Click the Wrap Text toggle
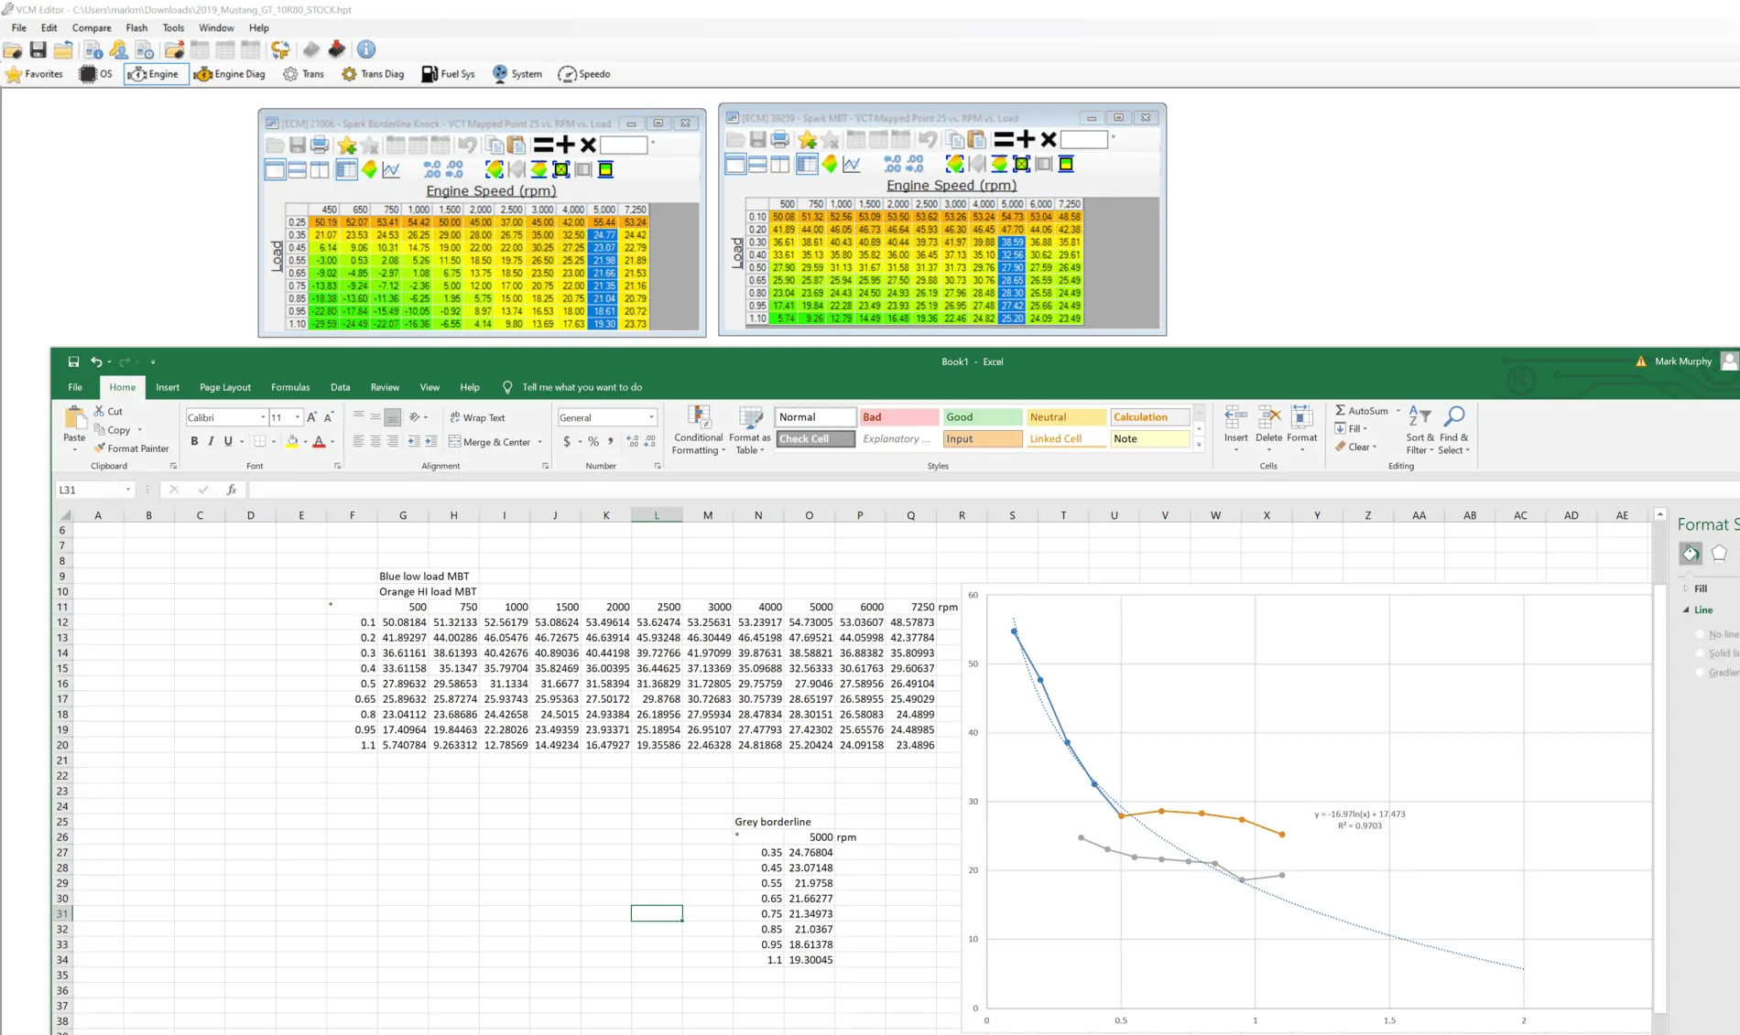The image size is (1740, 1035). [x=478, y=417]
